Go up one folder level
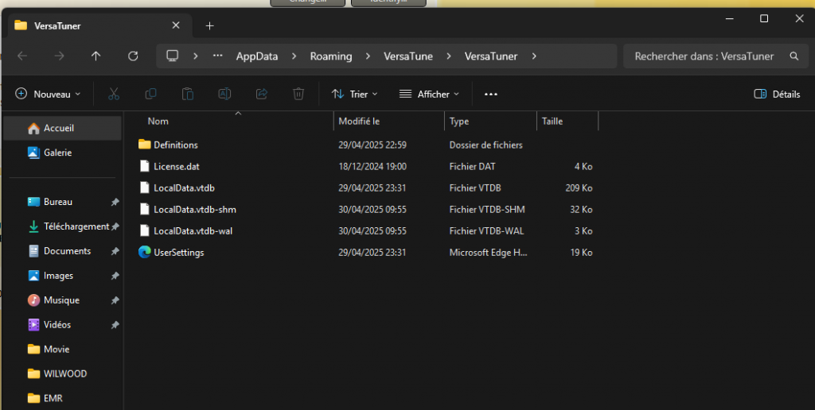This screenshot has width=815, height=410. tap(96, 56)
